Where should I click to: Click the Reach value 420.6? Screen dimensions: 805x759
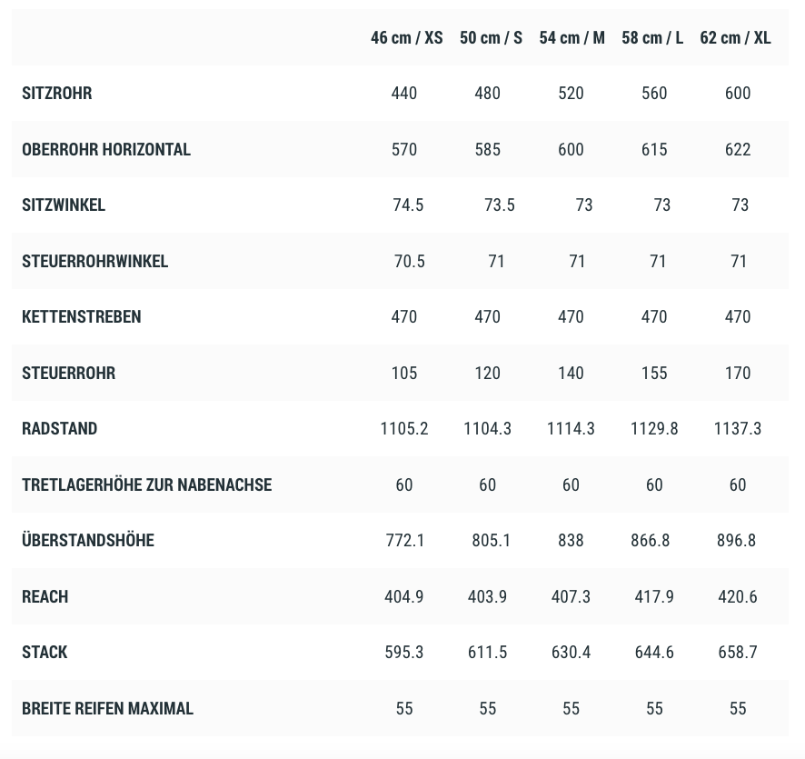tap(738, 597)
